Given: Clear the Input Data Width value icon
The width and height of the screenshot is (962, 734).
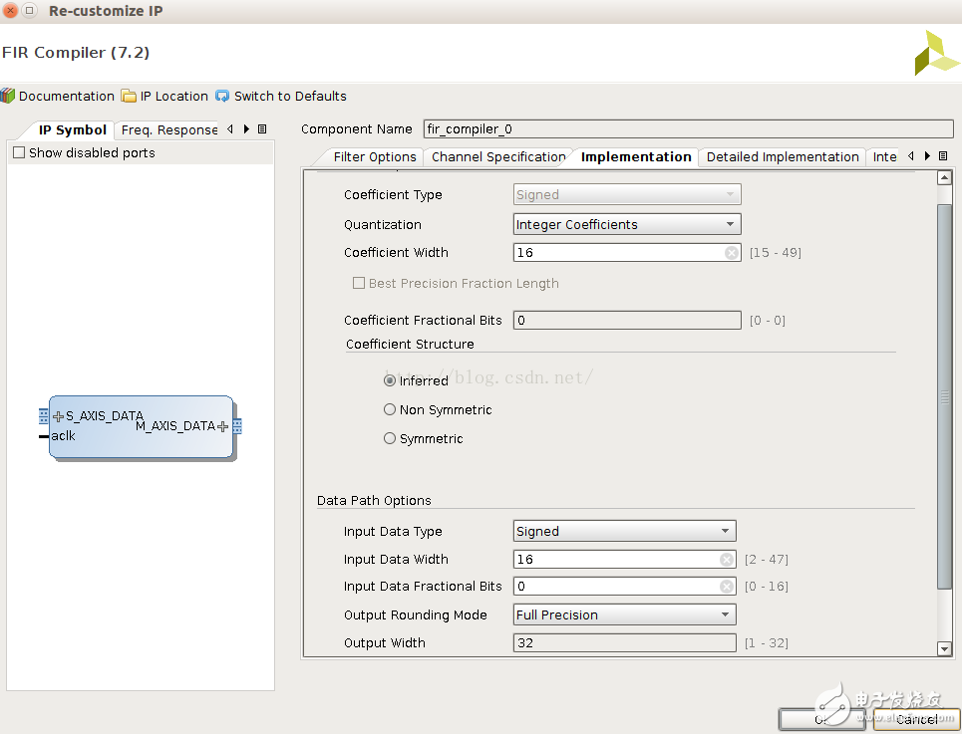Looking at the screenshot, I should [x=727, y=560].
